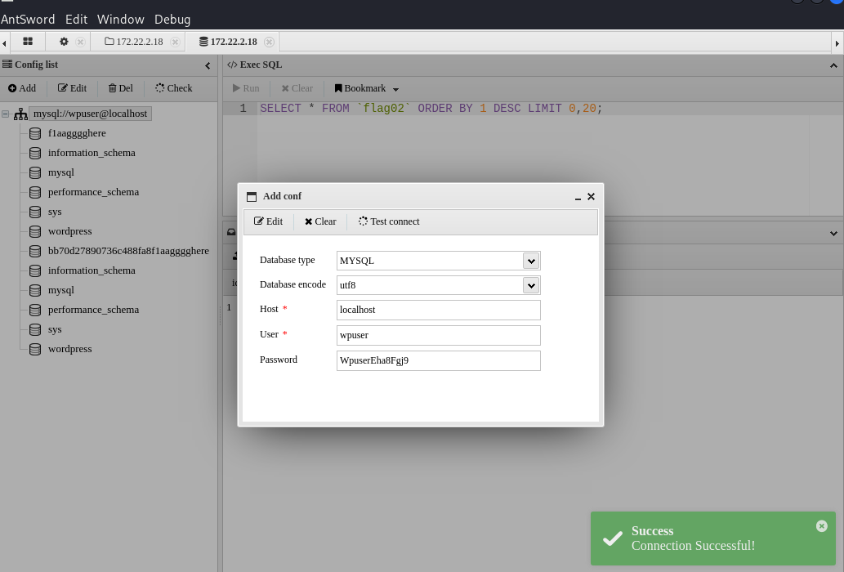This screenshot has height=572, width=844.
Task: Run the SQL query
Action: pyautogui.click(x=246, y=88)
